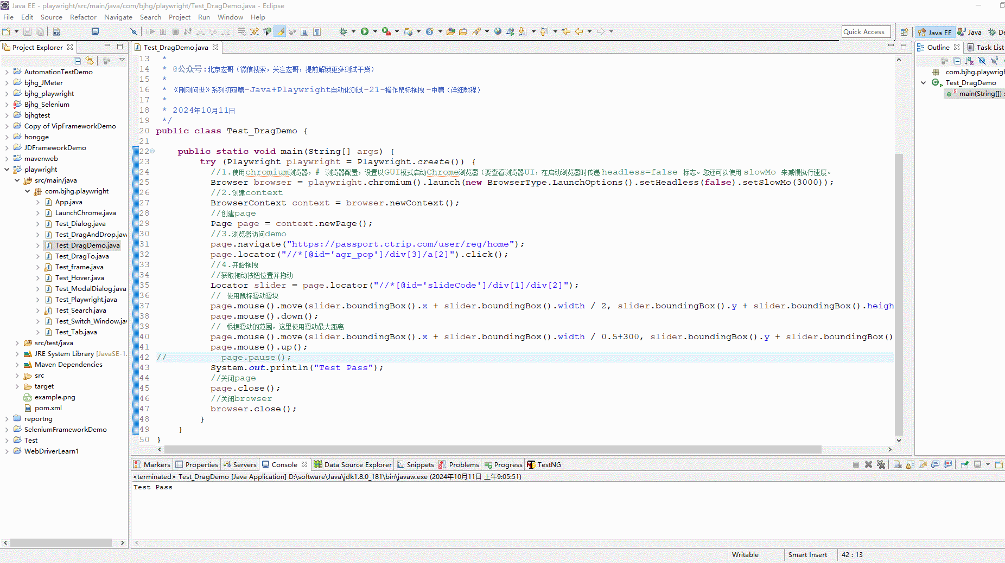Open the Window menu

pyautogui.click(x=230, y=17)
